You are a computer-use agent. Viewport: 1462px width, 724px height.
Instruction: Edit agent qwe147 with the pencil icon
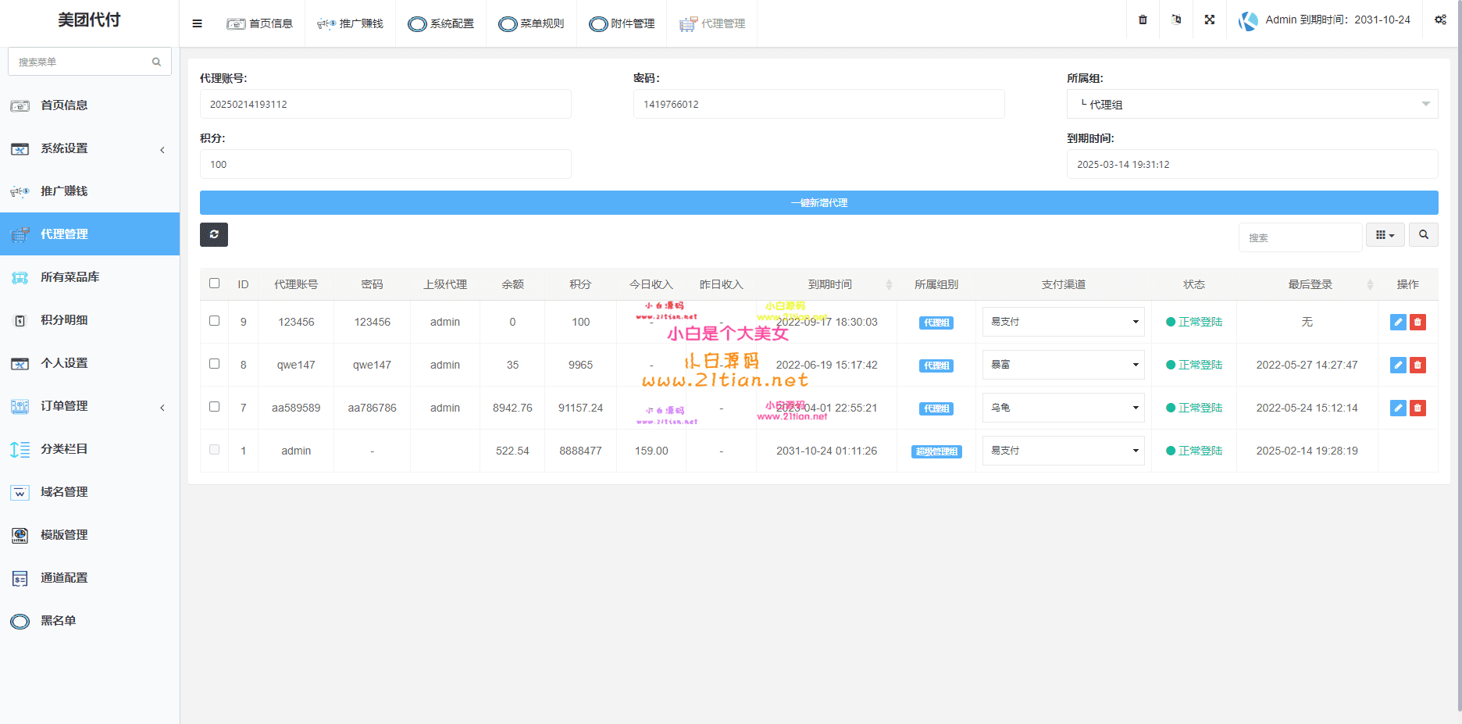pos(1397,365)
